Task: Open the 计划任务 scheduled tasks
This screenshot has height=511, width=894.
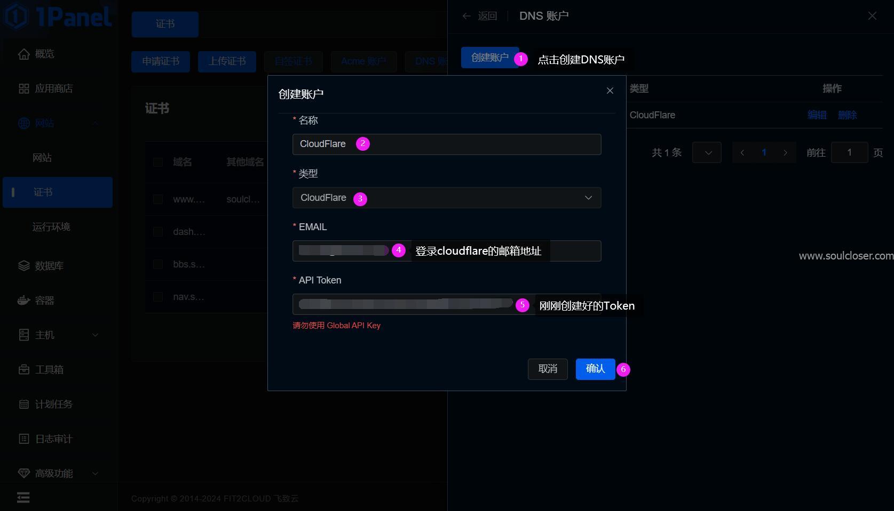Action: click(x=46, y=404)
